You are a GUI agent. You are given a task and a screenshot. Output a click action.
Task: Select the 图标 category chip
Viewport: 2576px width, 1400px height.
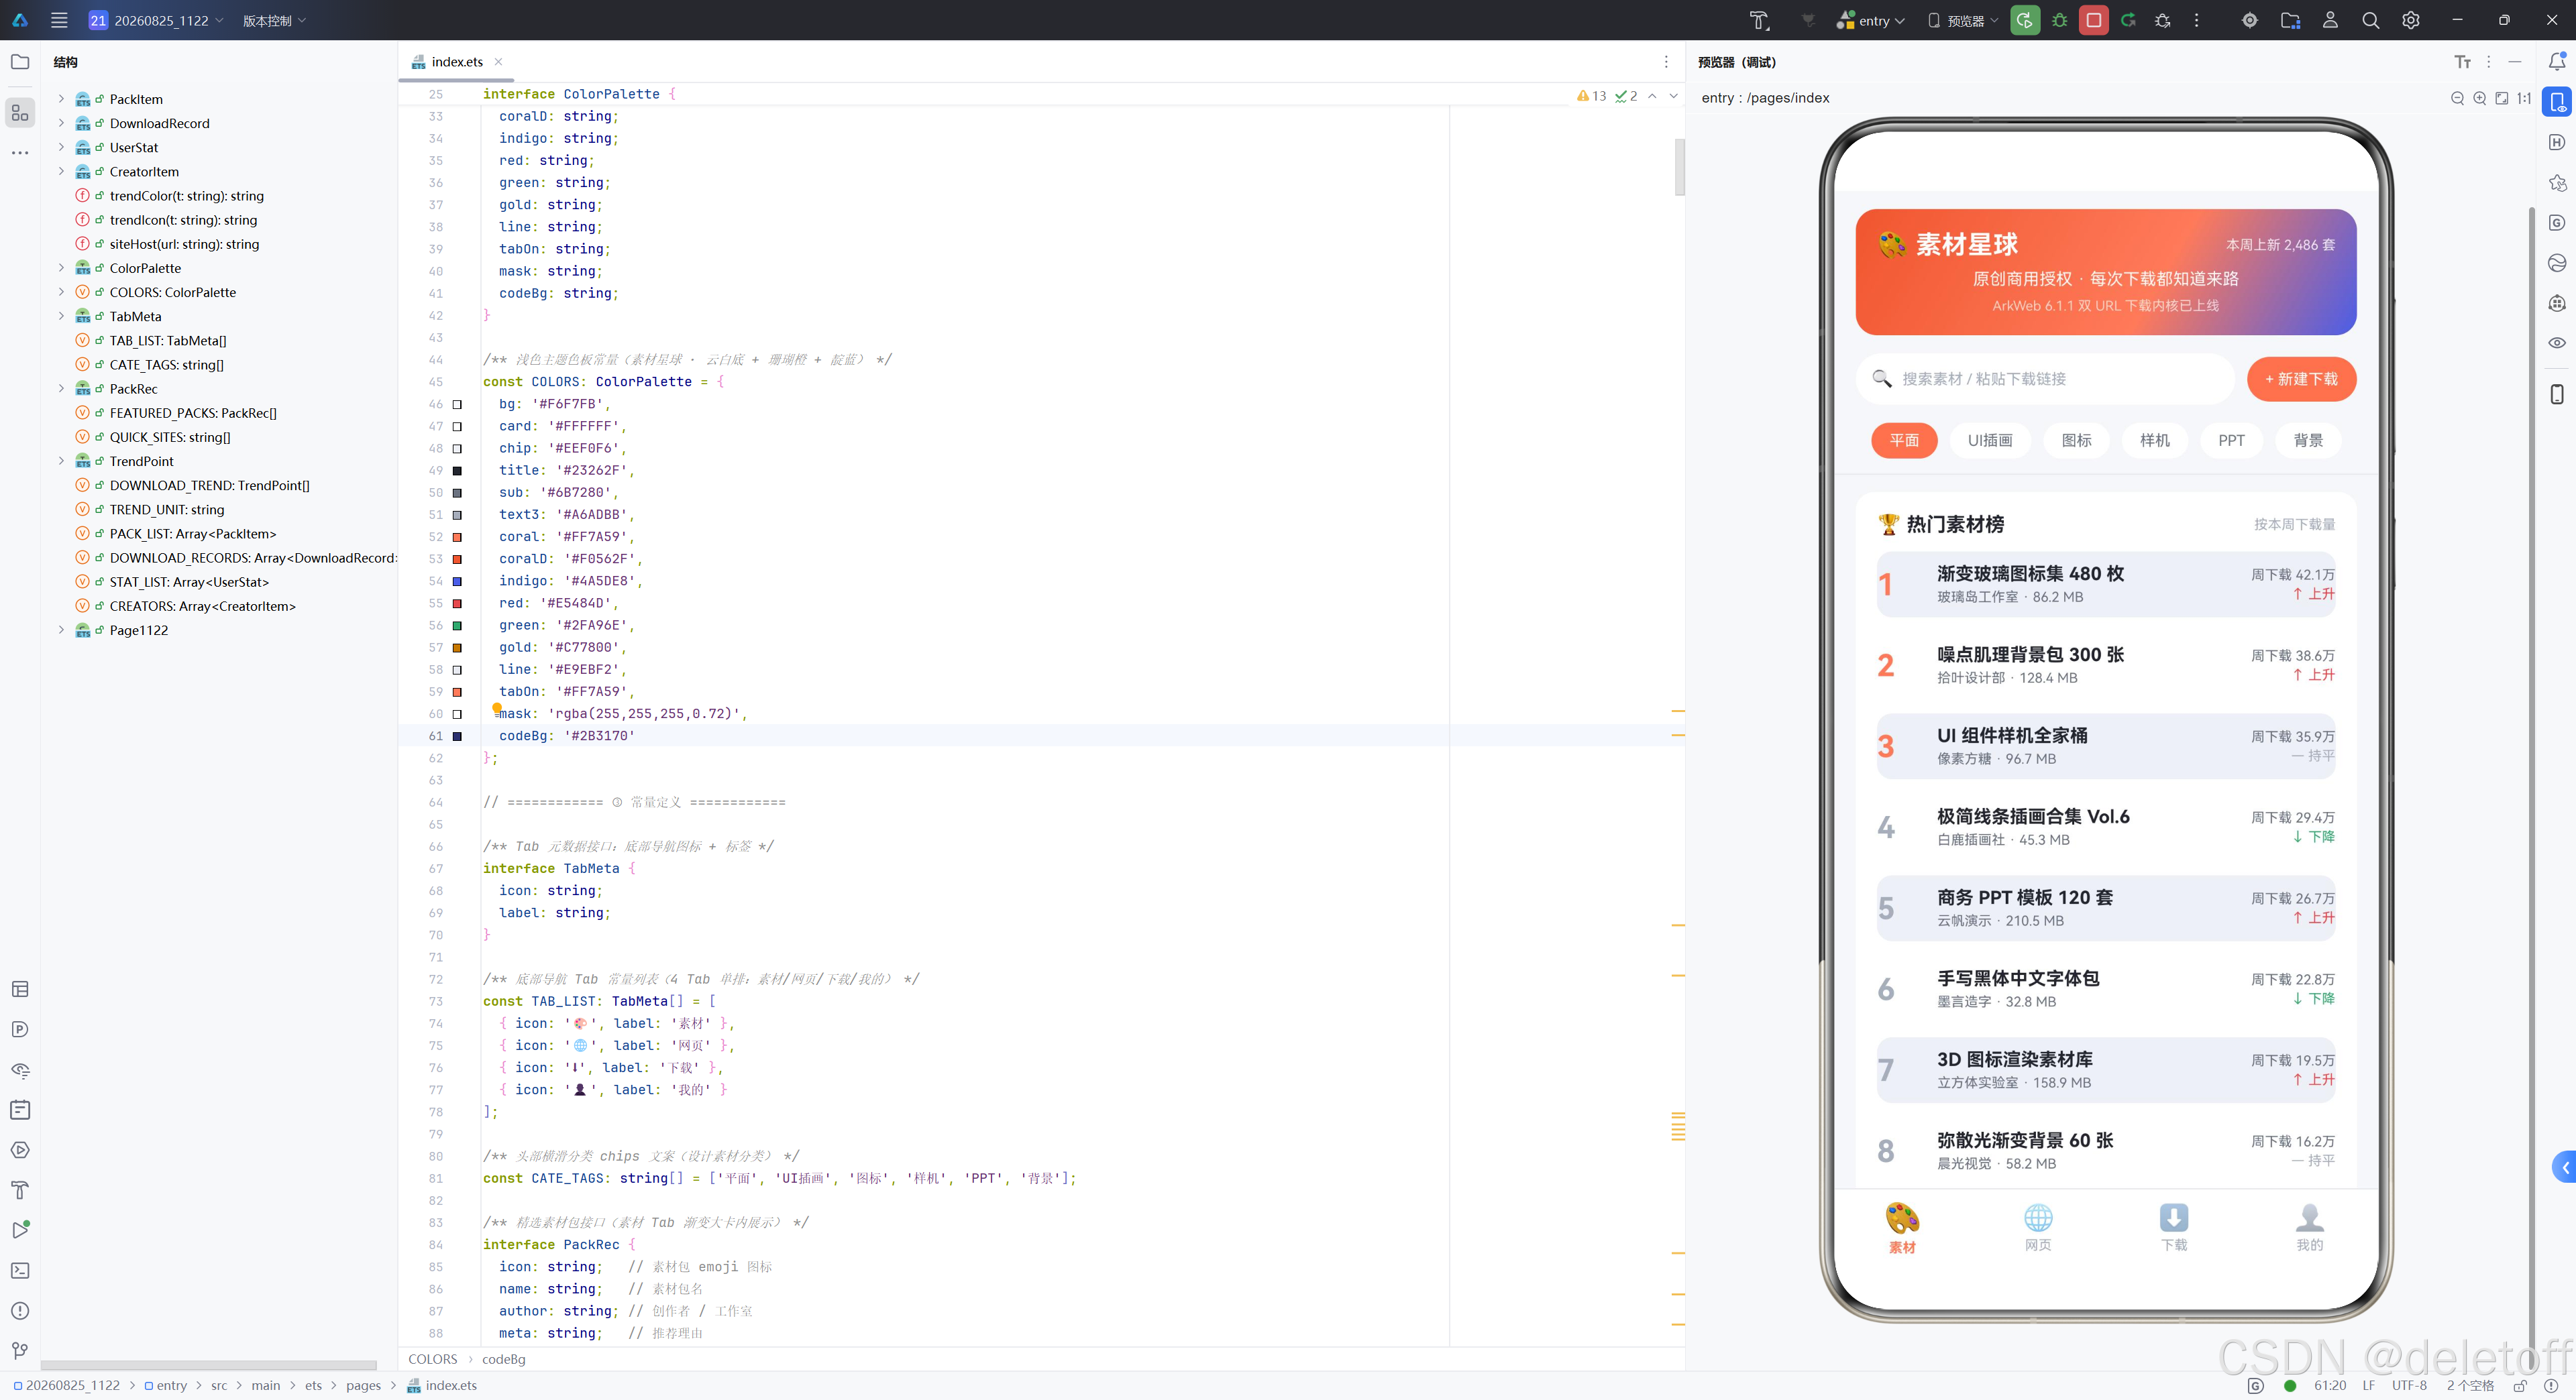coord(2076,441)
